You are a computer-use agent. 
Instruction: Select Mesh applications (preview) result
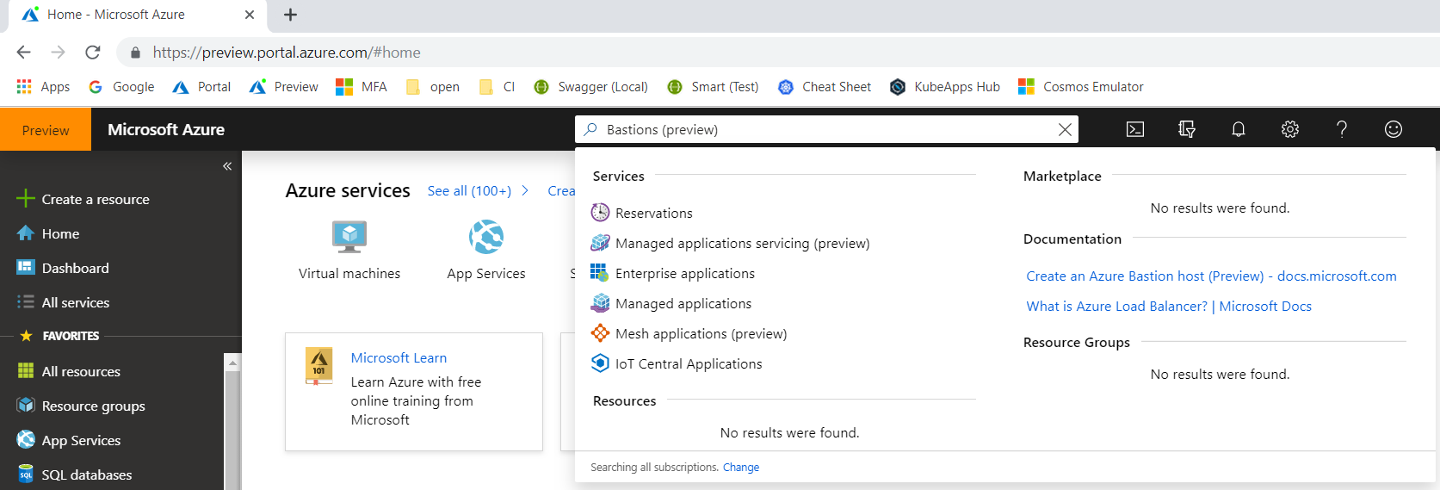point(689,333)
